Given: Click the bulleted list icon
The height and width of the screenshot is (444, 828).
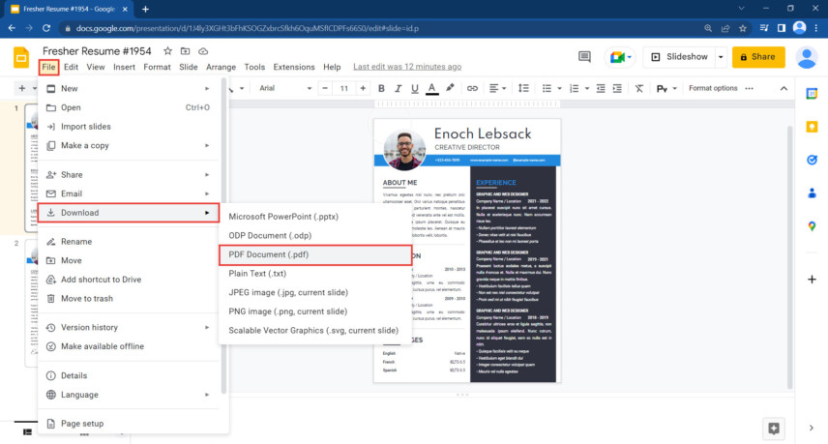Looking at the screenshot, I should pos(547,88).
